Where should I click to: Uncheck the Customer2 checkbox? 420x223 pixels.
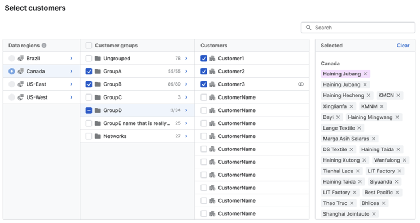[x=204, y=72]
